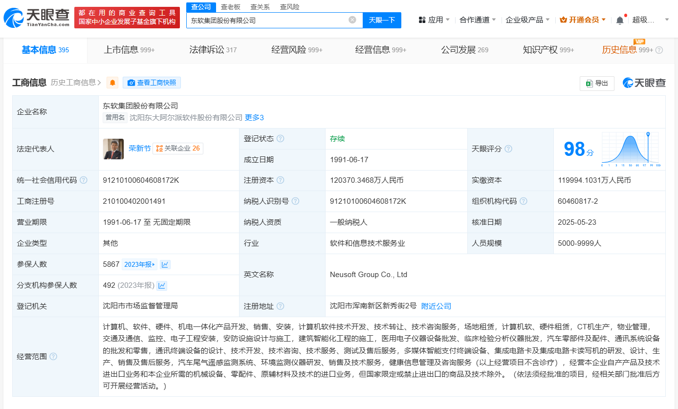The width and height of the screenshot is (678, 409).
Task: Open the 企业级产品 dropdown
Action: point(527,20)
